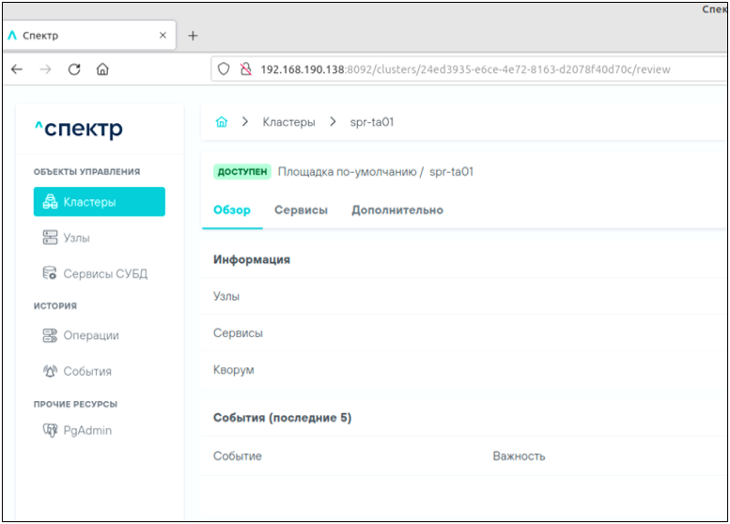Viewport: 730px width, 524px height.
Task: Close the Спектр browser tab
Action: point(163,35)
